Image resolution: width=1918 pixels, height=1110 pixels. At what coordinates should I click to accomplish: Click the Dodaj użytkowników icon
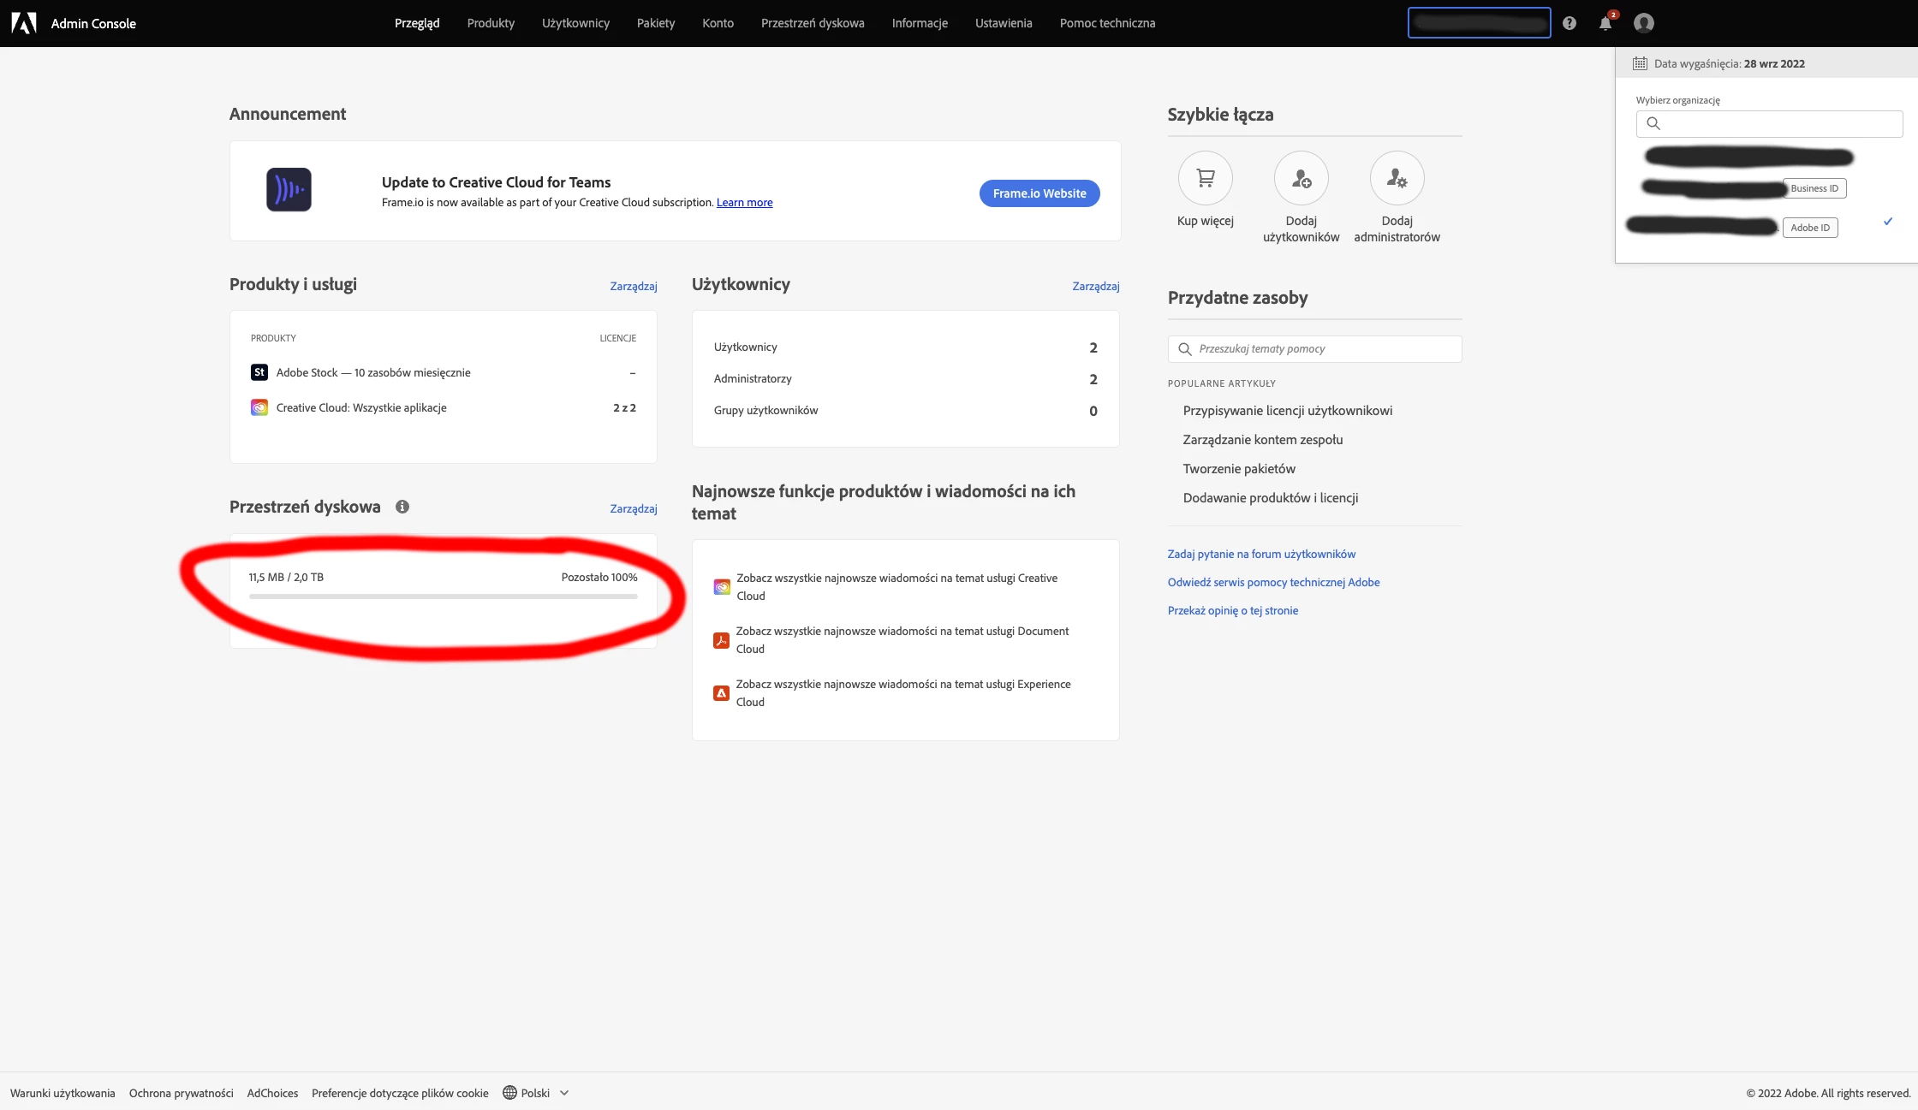tap(1301, 178)
